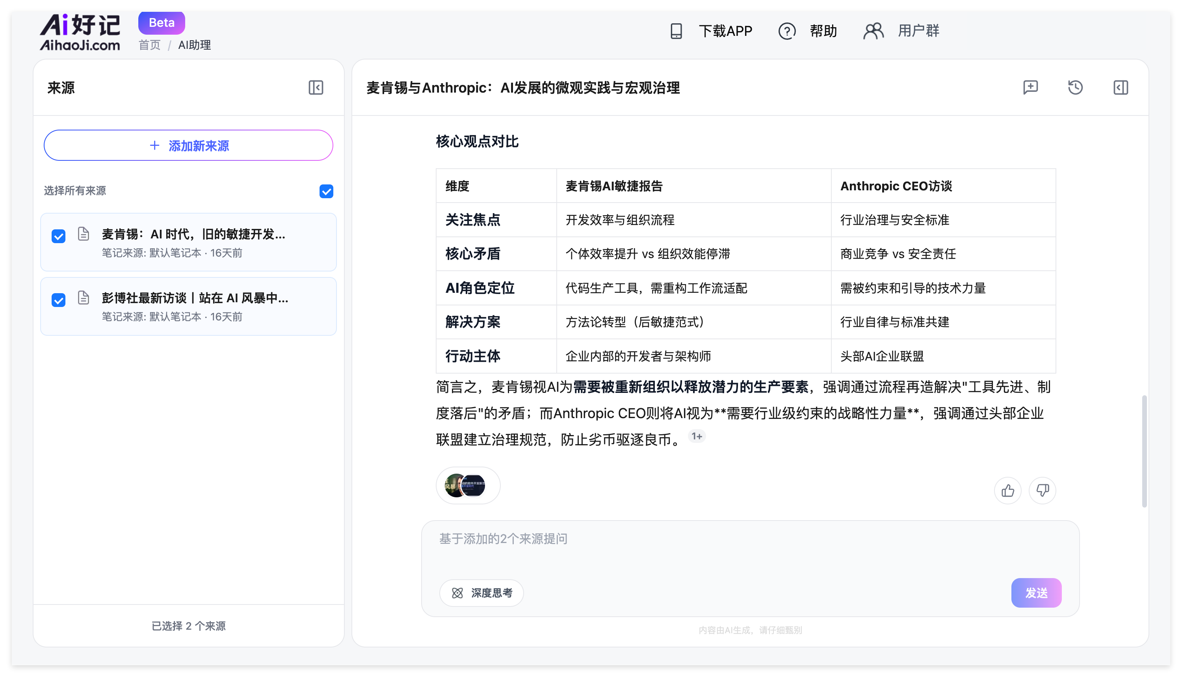This screenshot has width=1182, height=677.
Task: Open the 用户群 link
Action: pyautogui.click(x=918, y=31)
